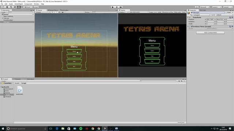This screenshot has height=131, width=234.
Task: Toggle Pivot/Center handle position
Action: click(x=27, y=7)
